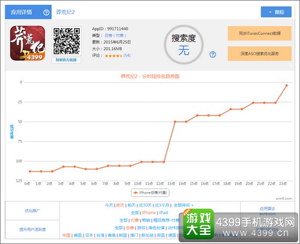
Task: Click the 复制官方链接 button
Action: [66, 60]
